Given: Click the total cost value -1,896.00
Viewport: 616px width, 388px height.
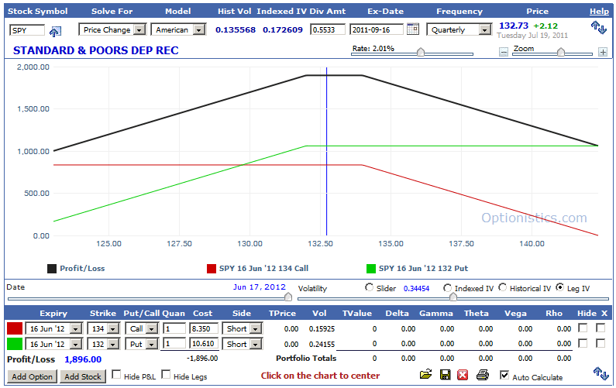Looking at the screenshot, I should (202, 358).
